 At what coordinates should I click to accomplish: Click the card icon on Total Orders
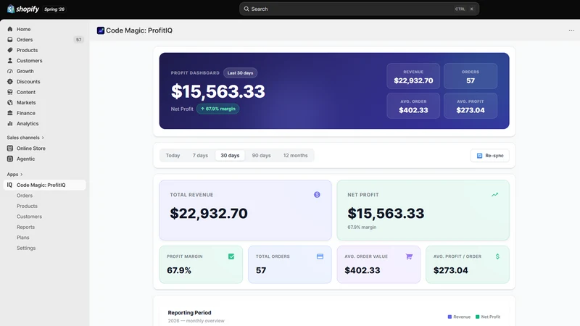[320, 256]
